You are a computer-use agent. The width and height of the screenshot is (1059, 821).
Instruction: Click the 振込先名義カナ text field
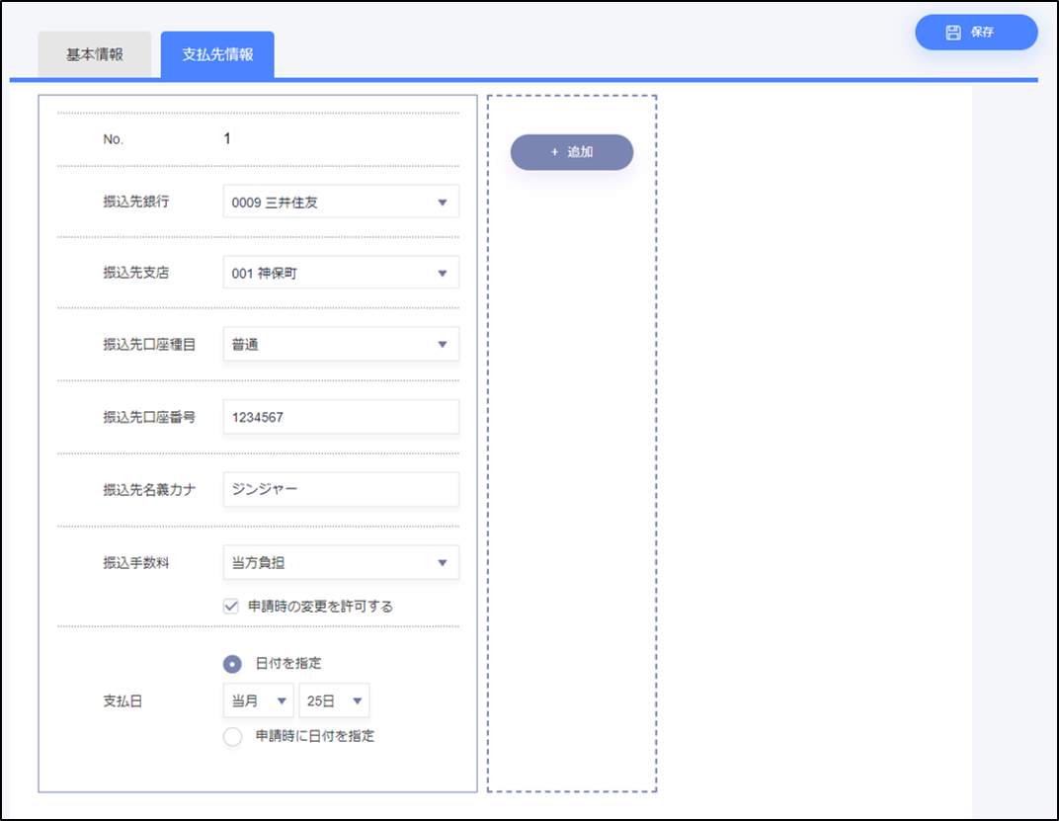tap(341, 489)
